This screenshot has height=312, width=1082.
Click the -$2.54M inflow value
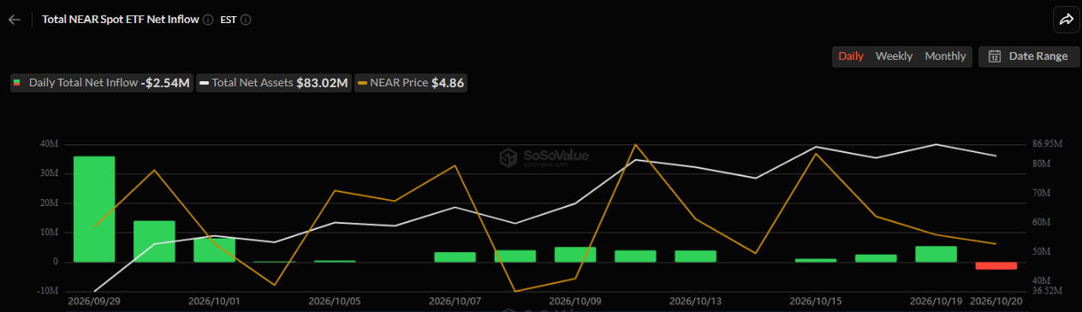click(x=166, y=83)
